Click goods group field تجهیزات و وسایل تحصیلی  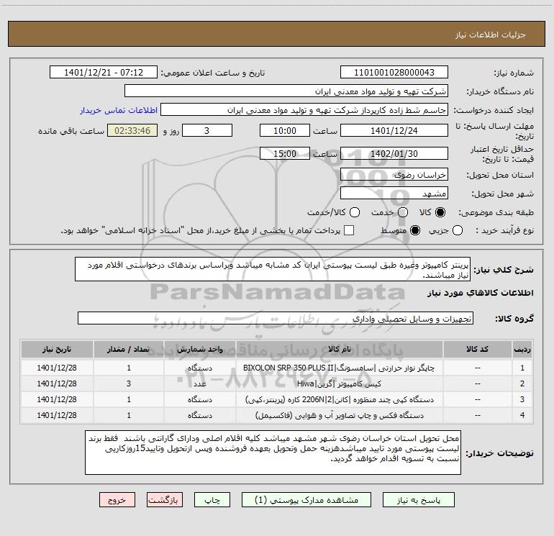pos(276,318)
